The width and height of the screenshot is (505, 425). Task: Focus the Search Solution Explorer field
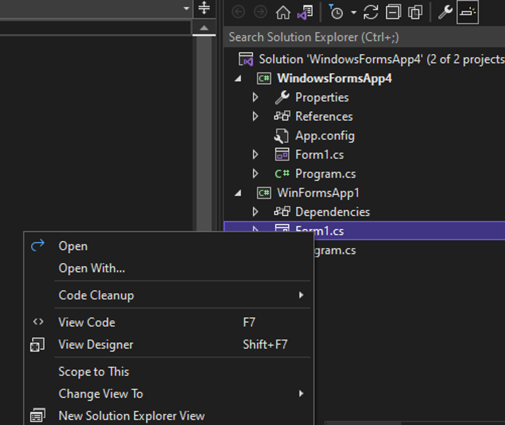(365, 37)
